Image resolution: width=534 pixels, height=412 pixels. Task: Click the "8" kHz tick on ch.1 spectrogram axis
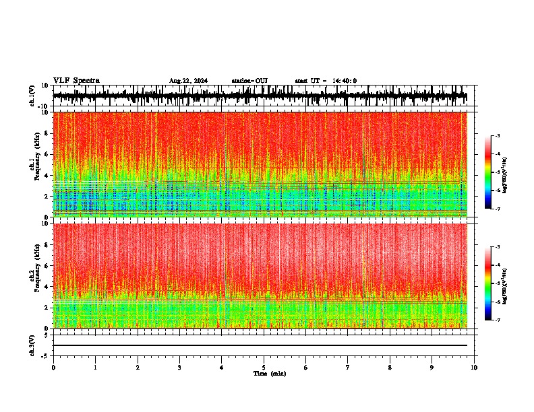[x=47, y=133]
